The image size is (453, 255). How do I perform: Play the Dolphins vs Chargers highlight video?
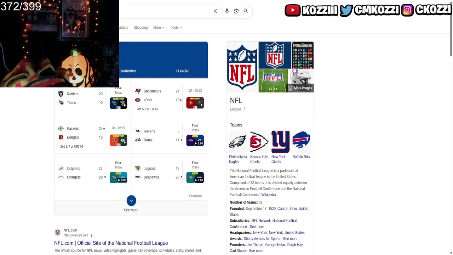point(118,177)
